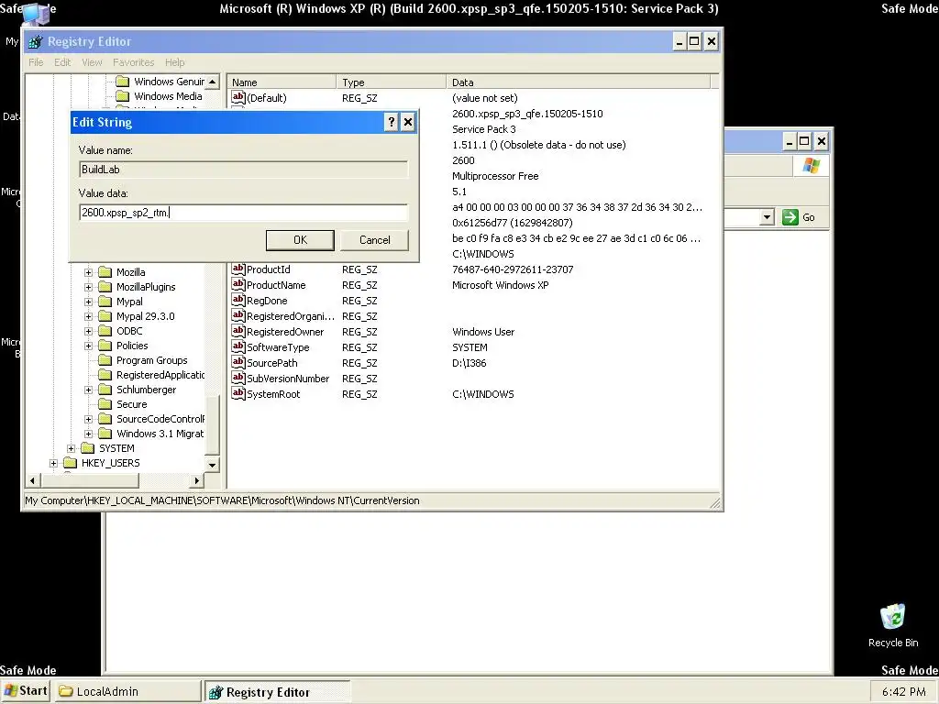Screen dimensions: 939x704
Task: Expand the Schlumberger tree node
Action: pos(89,390)
